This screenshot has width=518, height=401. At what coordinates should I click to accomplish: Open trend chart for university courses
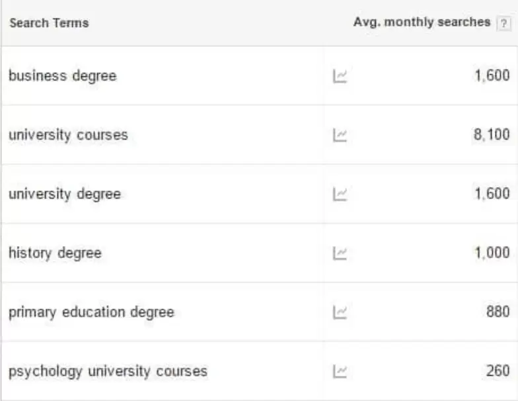340,136
